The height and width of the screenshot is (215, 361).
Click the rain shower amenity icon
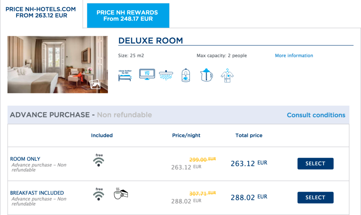pos(166,75)
